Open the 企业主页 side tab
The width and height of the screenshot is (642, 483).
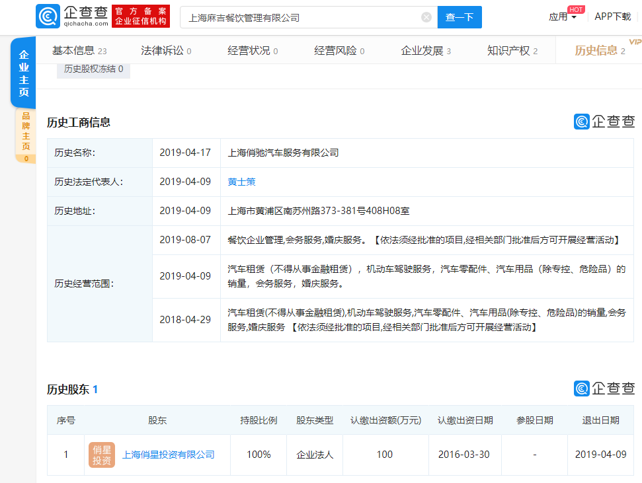point(23,73)
